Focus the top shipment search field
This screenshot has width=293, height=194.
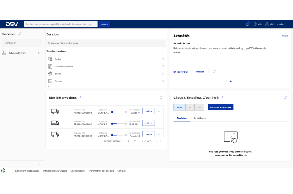[61, 24]
